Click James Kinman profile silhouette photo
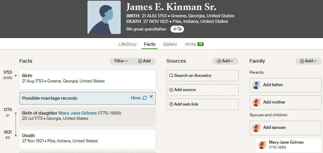The height and width of the screenshot is (153, 323). point(104,17)
